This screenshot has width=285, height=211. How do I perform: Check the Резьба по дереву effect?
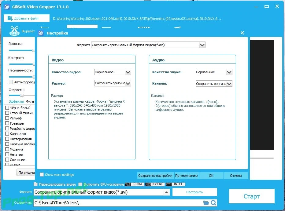point(7,129)
